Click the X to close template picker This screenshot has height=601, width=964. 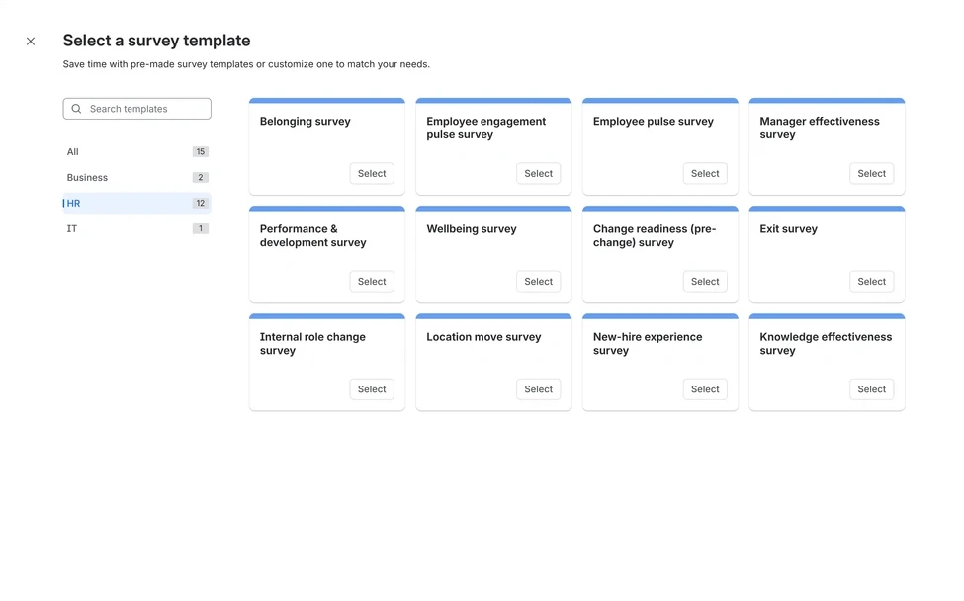[30, 41]
